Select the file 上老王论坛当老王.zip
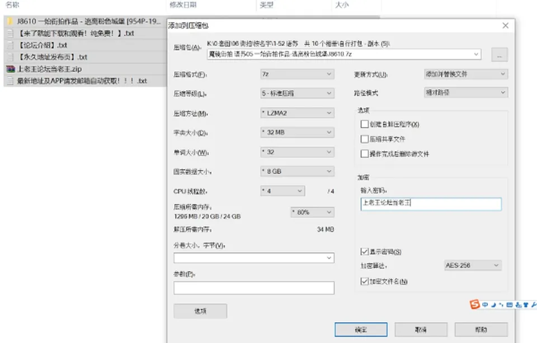537x343 pixels. [50, 69]
